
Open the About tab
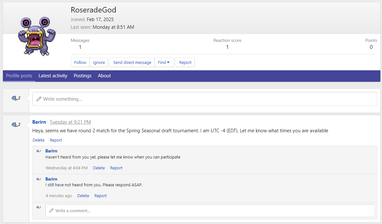pos(104,76)
